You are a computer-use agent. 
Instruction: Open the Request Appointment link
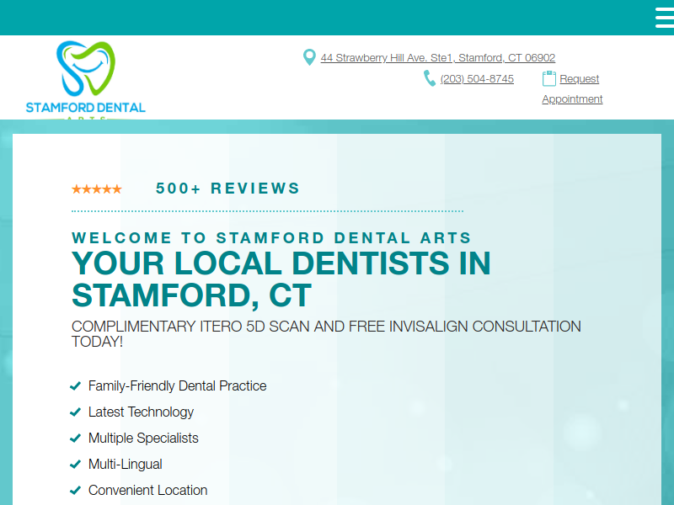(572, 88)
